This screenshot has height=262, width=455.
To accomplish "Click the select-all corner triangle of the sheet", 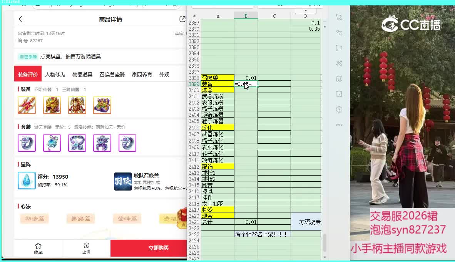I will click(x=194, y=16).
